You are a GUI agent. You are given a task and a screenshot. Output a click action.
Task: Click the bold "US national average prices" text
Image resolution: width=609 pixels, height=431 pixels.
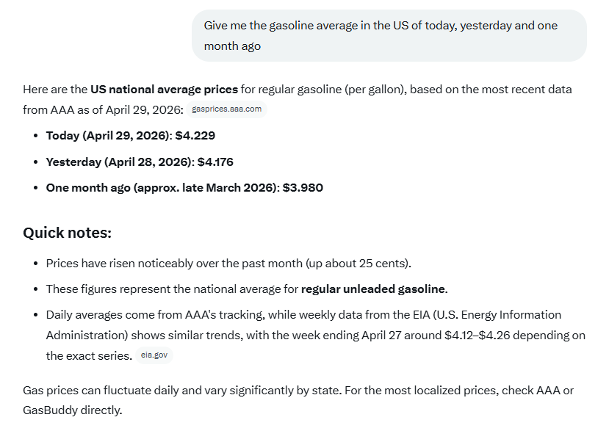[x=164, y=90]
